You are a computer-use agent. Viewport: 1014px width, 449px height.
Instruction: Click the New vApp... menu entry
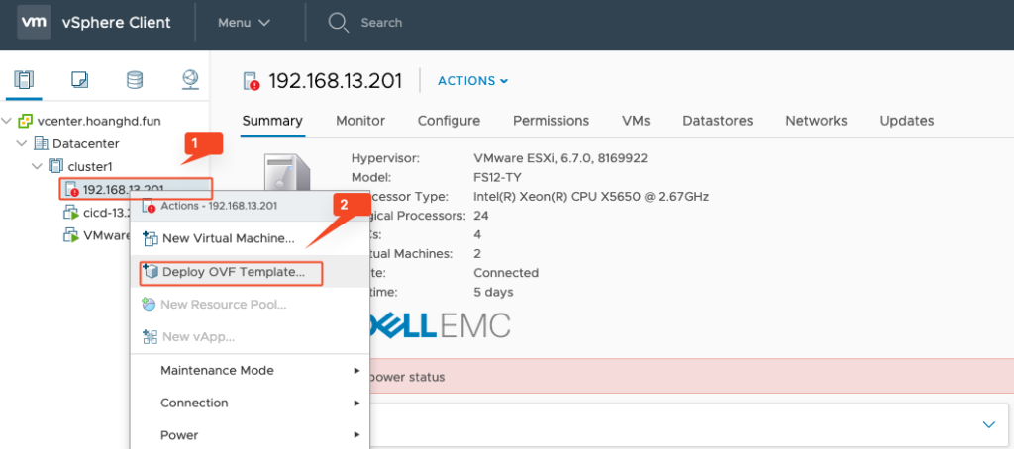point(250,336)
